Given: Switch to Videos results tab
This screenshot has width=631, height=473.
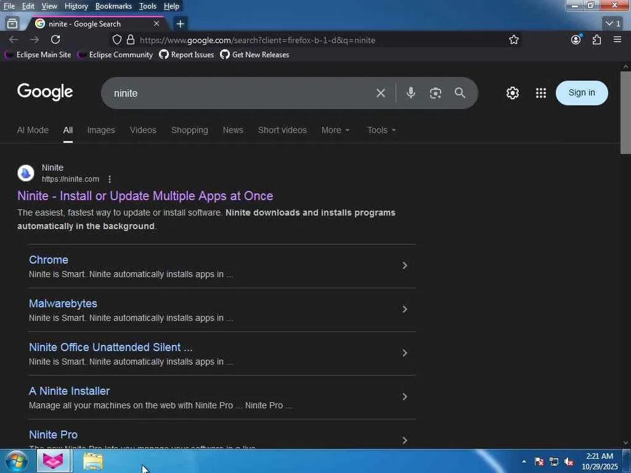Looking at the screenshot, I should pyautogui.click(x=143, y=130).
